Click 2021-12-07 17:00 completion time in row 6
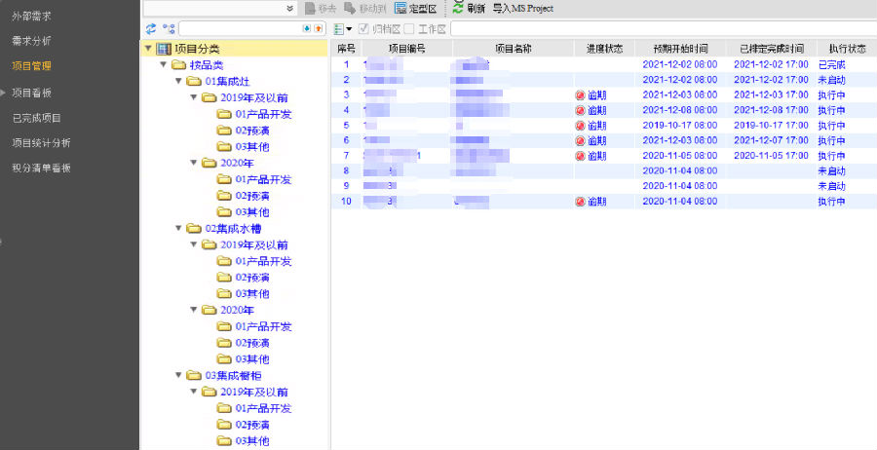The width and height of the screenshot is (877, 450). click(x=772, y=140)
